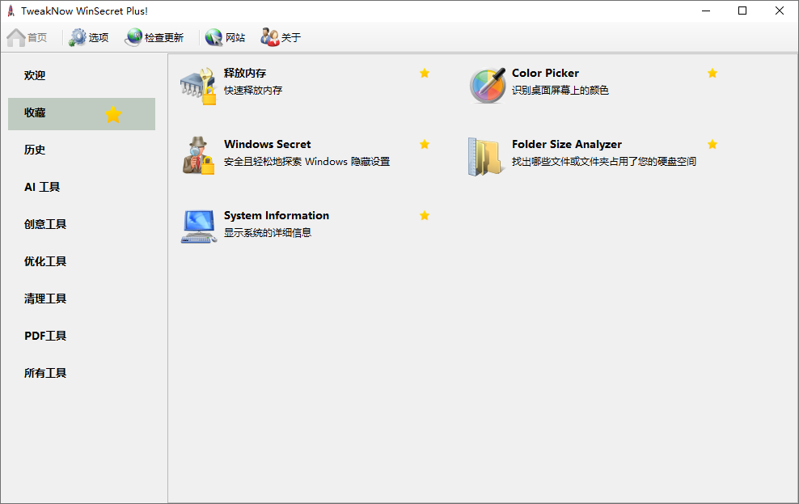Viewport: 799px width, 504px height.
Task: Show the PDF工具 category
Action: pyautogui.click(x=82, y=336)
